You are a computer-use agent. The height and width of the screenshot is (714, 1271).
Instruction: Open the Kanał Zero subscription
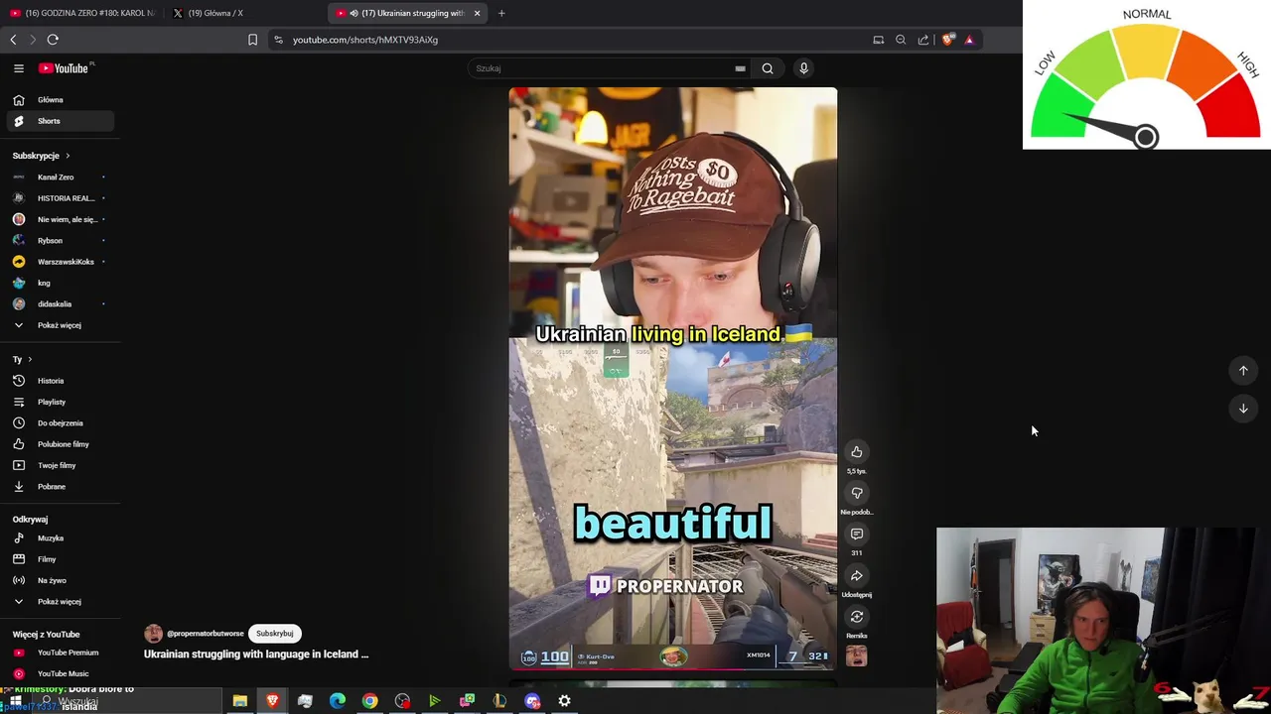[60, 178]
